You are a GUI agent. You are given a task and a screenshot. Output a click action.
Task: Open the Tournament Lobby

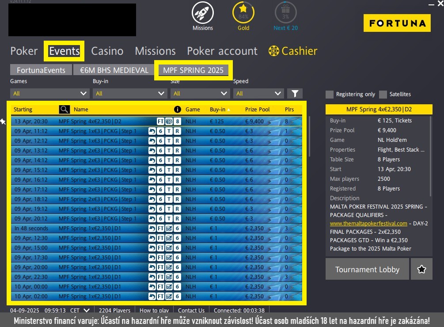pyautogui.click(x=367, y=269)
